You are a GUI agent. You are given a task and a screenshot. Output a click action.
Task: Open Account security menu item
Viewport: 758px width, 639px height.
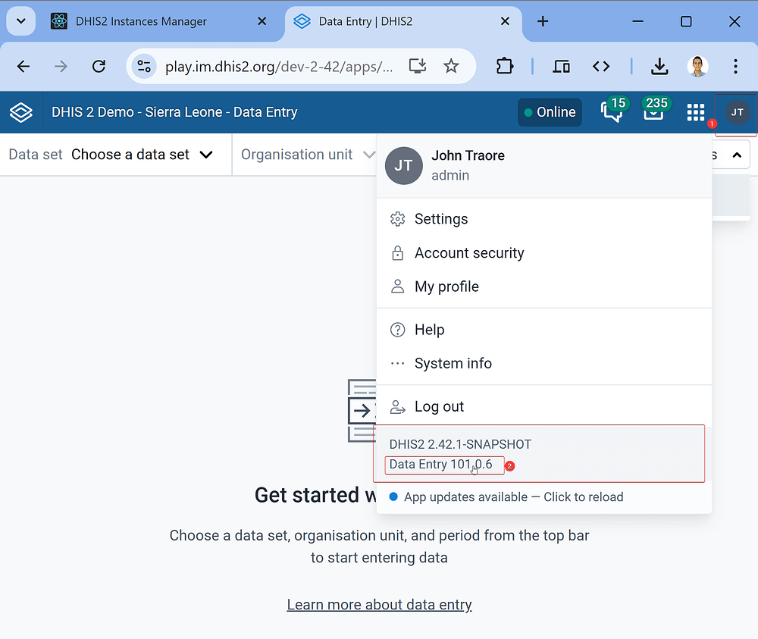[x=543, y=253]
